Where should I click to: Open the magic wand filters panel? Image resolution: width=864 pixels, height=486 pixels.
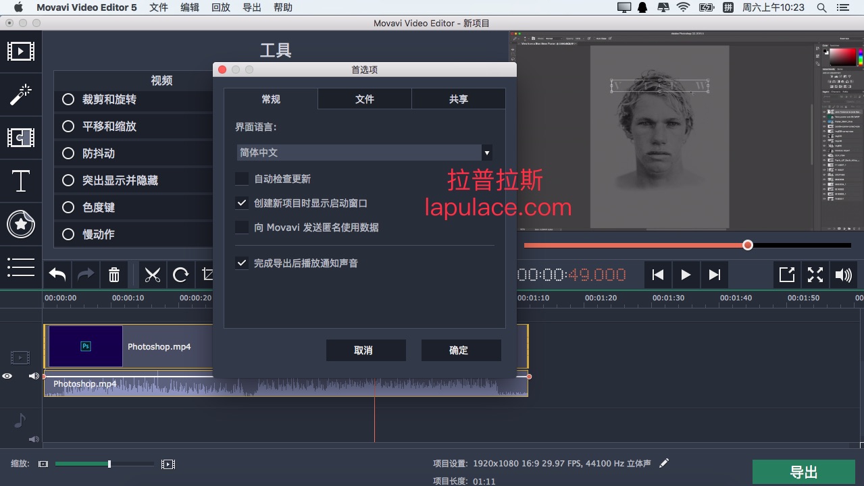pyautogui.click(x=21, y=94)
